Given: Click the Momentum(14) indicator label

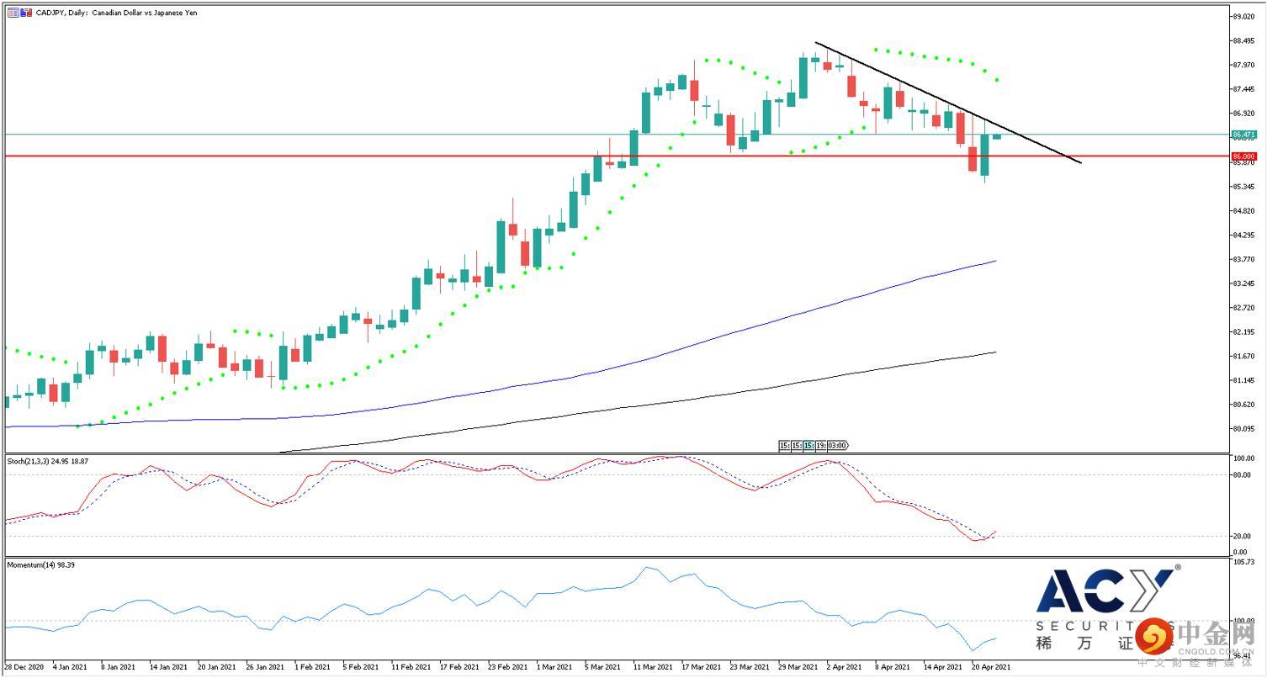Looking at the screenshot, I should tap(40, 564).
